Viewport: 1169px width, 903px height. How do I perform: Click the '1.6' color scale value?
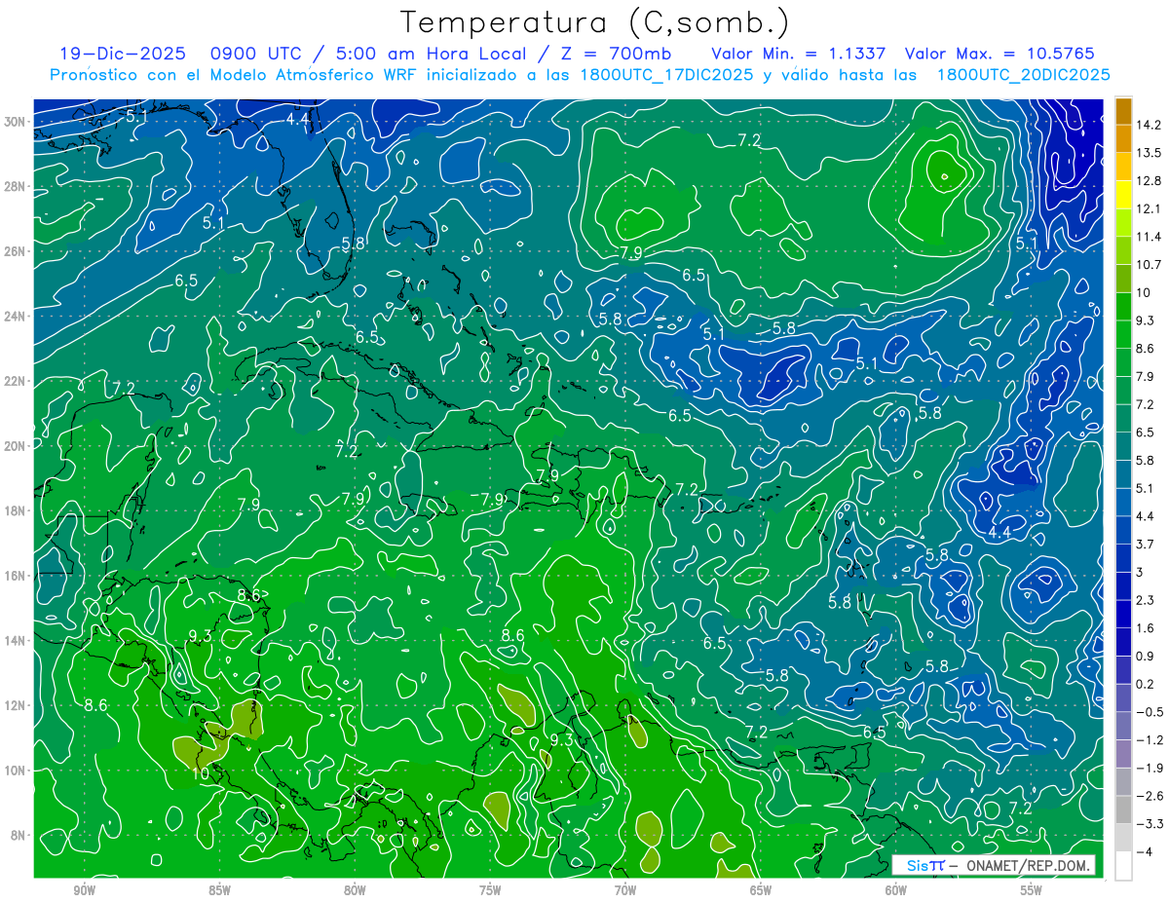pos(1146,628)
